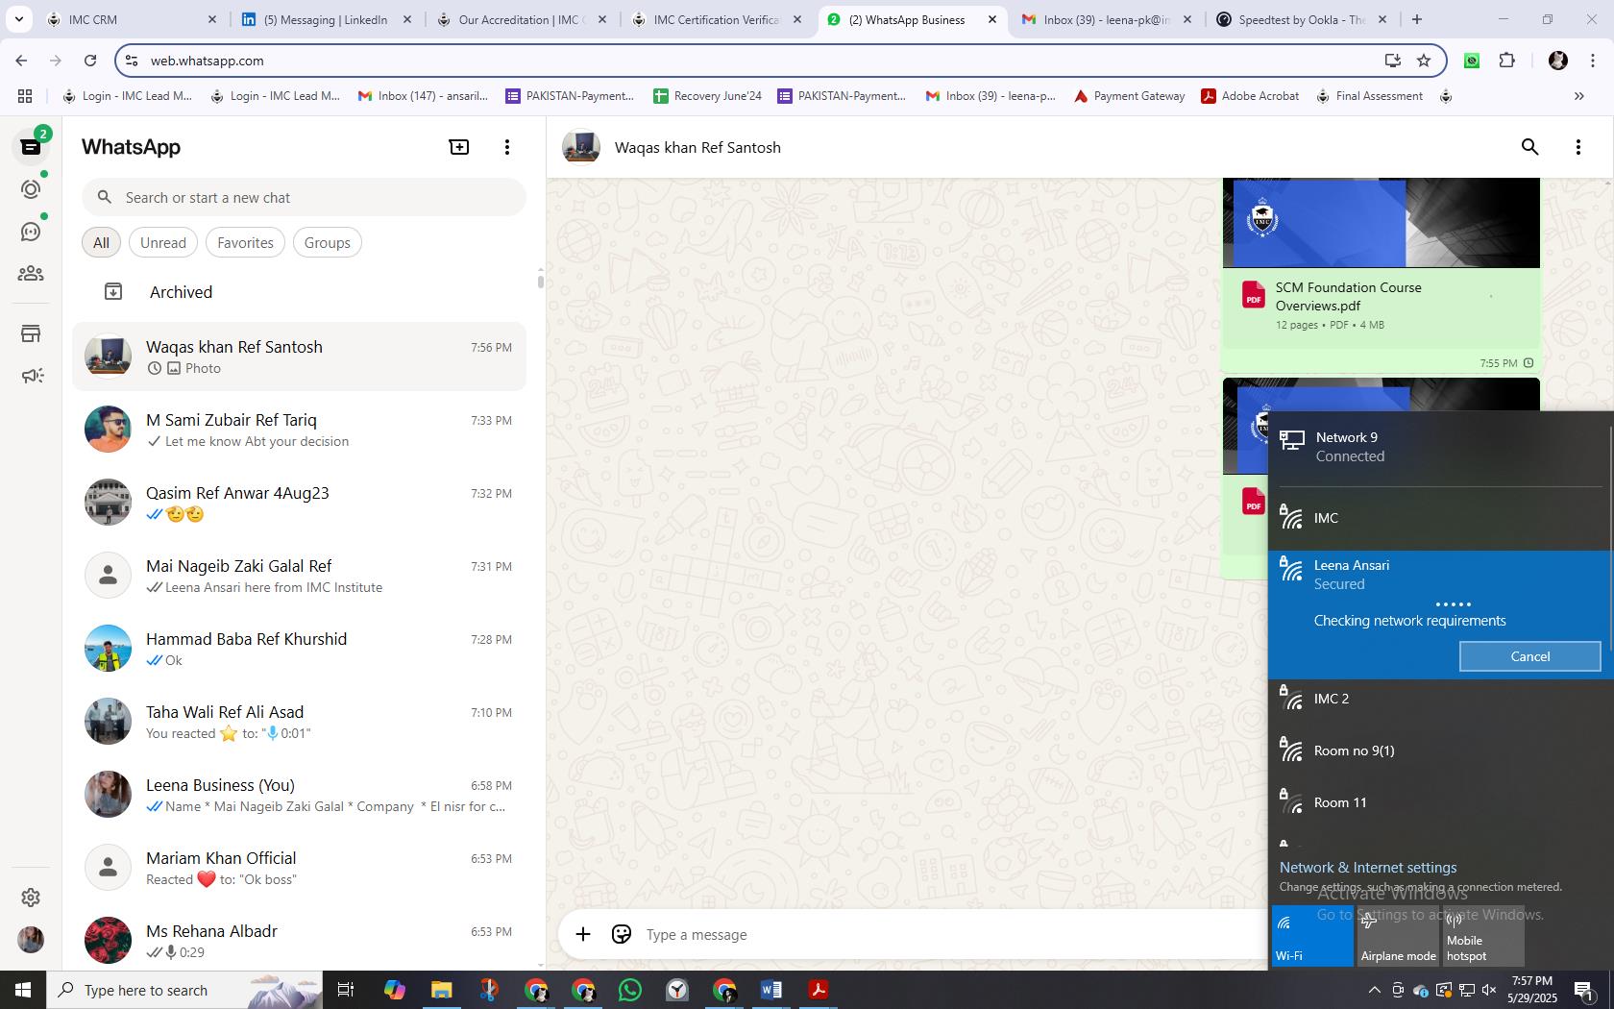Click the new chat icon
The width and height of the screenshot is (1614, 1009).
tap(459, 147)
